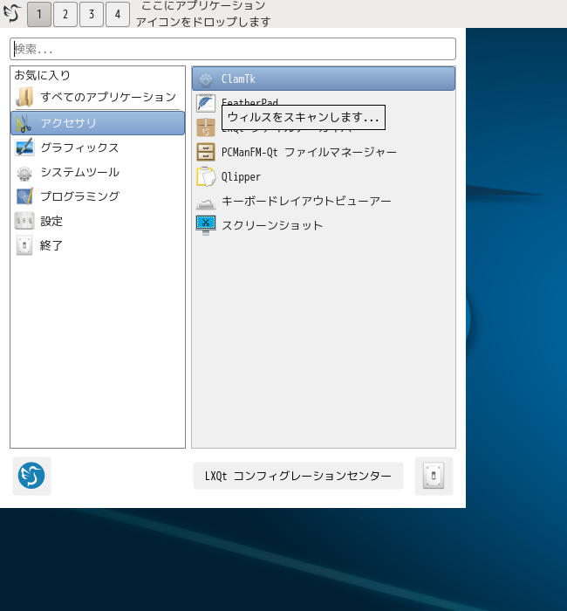567x611 pixels.
Task: Open システムツール category label
Action: [80, 172]
